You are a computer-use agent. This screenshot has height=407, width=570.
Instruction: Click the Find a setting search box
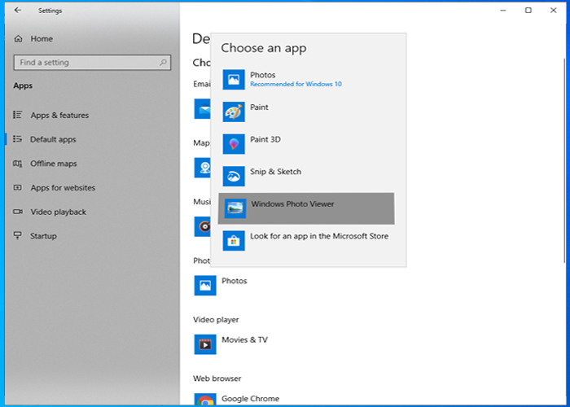[x=92, y=63]
